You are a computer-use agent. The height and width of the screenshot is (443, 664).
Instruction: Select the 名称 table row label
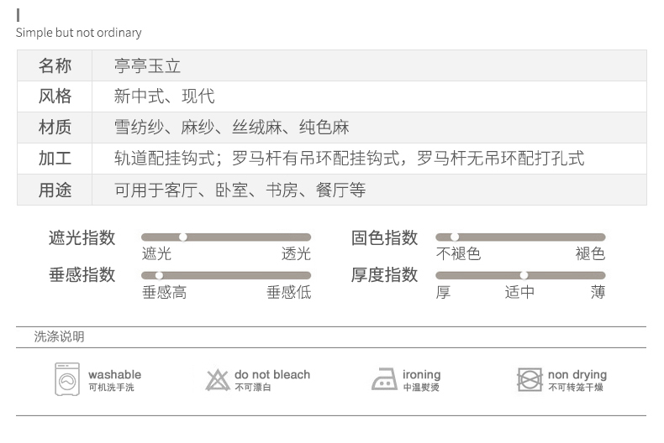coord(55,65)
